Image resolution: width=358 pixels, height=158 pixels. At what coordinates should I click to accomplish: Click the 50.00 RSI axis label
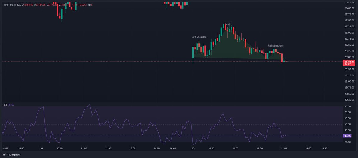click(347, 124)
